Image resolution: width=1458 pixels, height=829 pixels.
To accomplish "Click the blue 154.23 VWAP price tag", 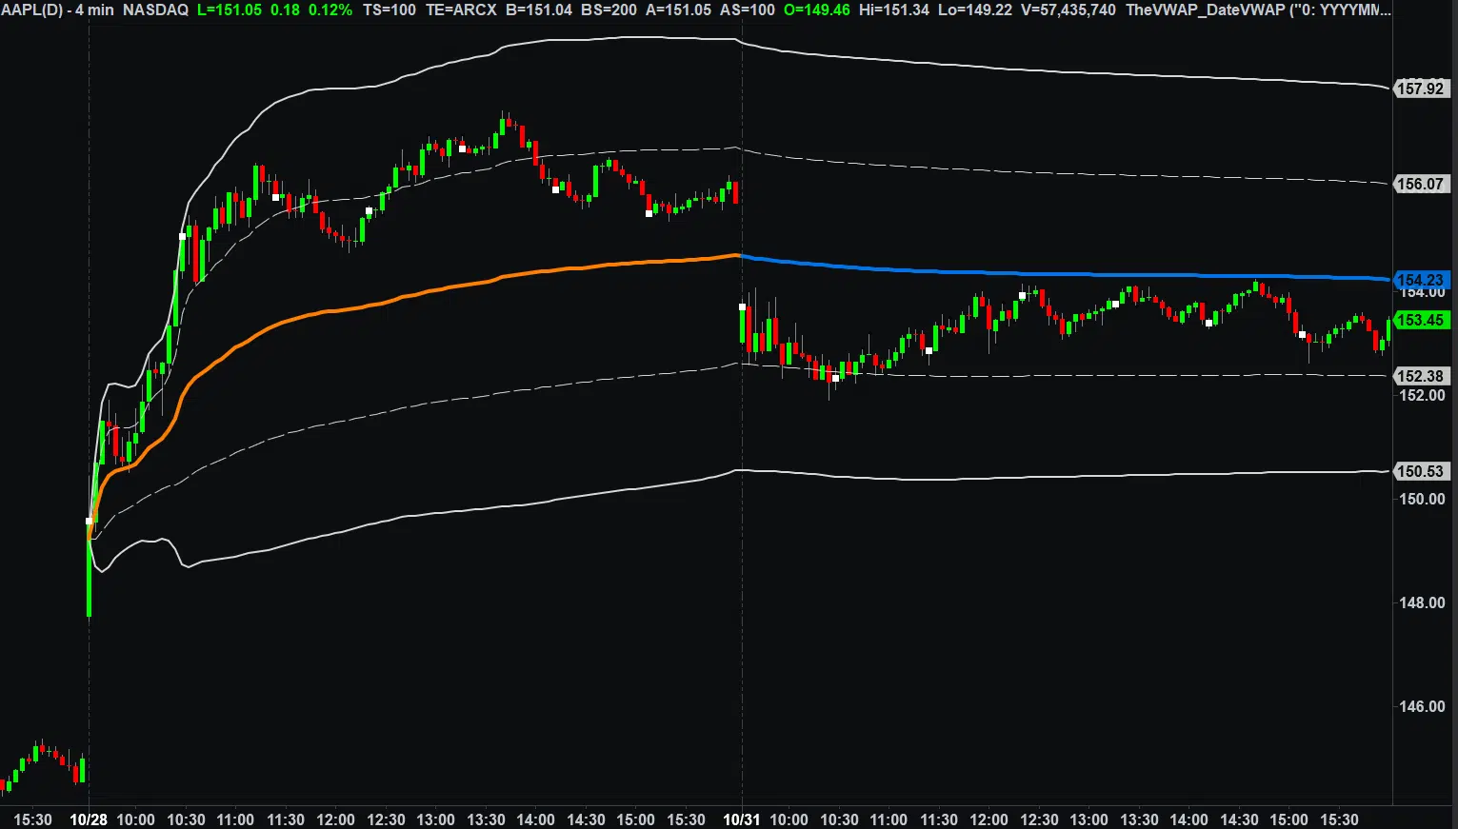I will click(1421, 280).
